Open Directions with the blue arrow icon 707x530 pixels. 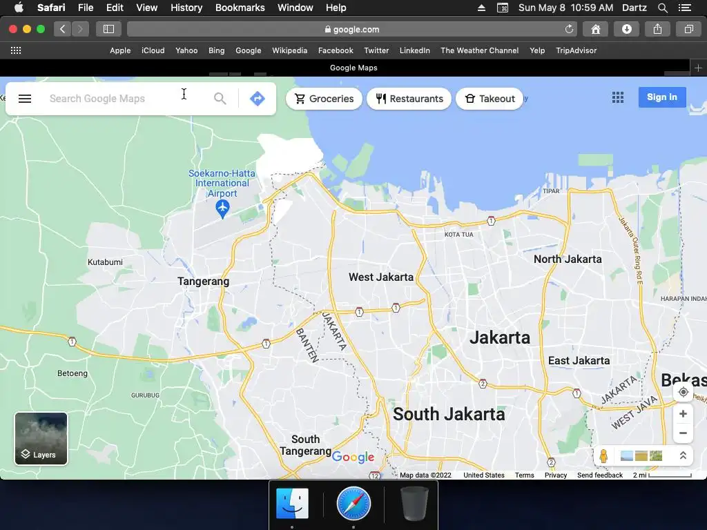[x=258, y=99]
